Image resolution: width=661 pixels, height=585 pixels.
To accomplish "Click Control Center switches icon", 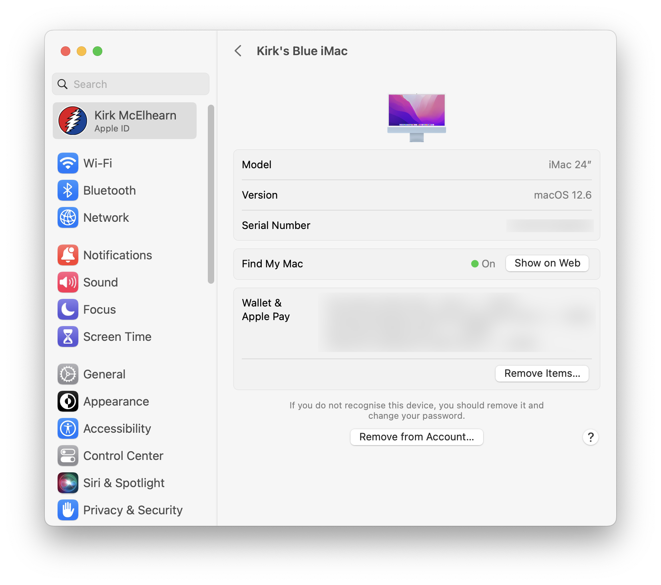I will [x=68, y=456].
